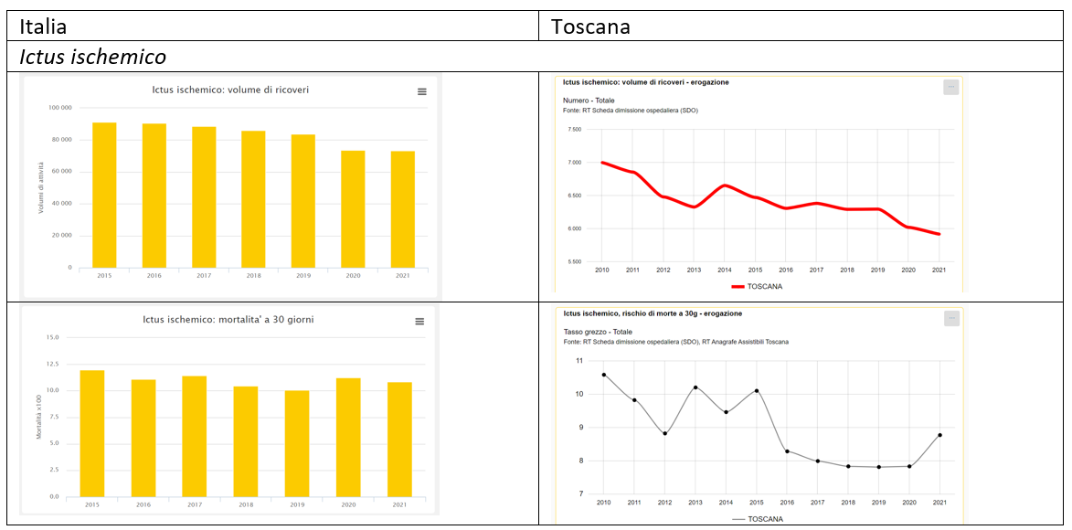Click the '12.5' y-axis value
The width and height of the screenshot is (1072, 530).
53,365
